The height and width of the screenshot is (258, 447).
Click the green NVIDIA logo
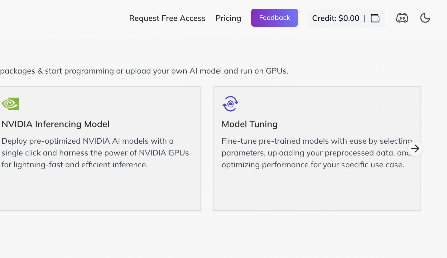[10, 104]
